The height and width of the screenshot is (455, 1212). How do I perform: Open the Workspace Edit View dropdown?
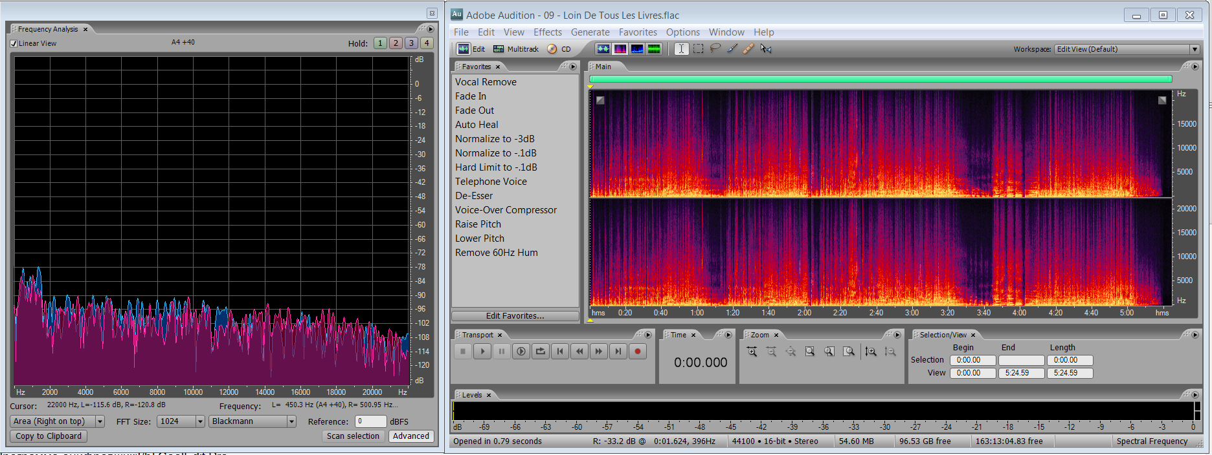coord(1127,49)
